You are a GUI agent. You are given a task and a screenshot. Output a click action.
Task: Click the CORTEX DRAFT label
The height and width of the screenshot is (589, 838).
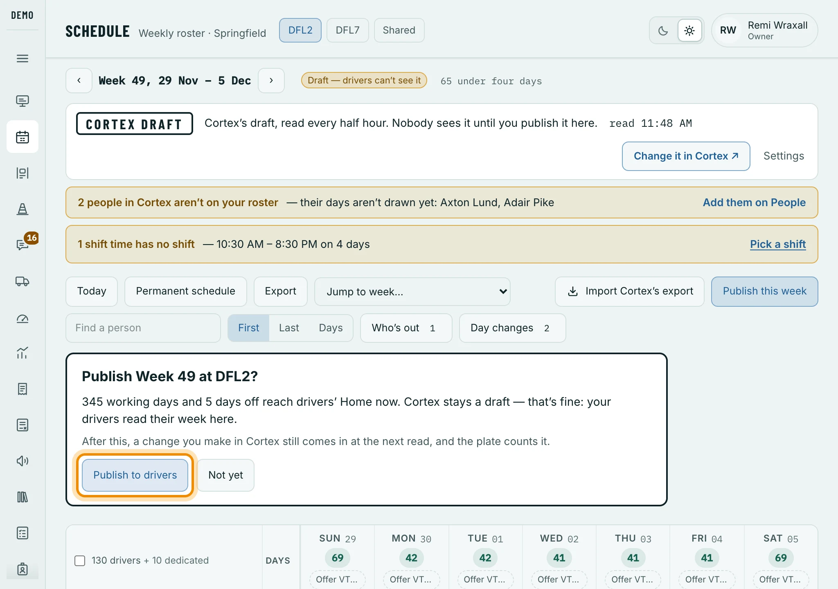coord(134,124)
